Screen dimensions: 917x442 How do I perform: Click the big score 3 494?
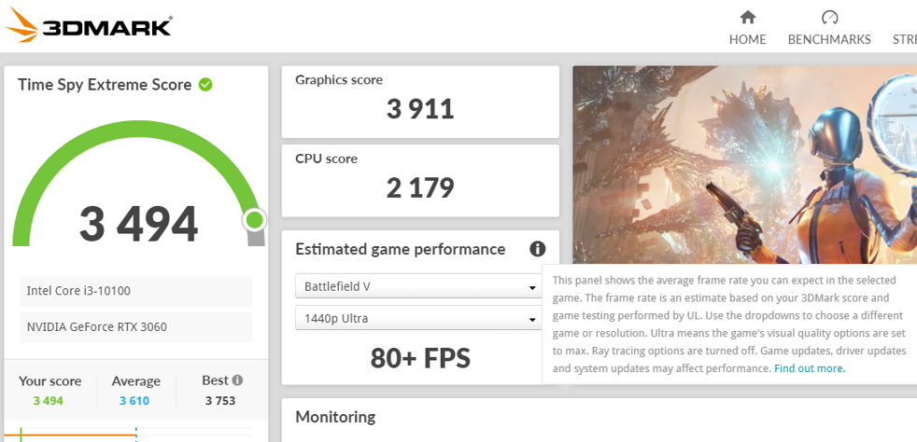point(138,224)
